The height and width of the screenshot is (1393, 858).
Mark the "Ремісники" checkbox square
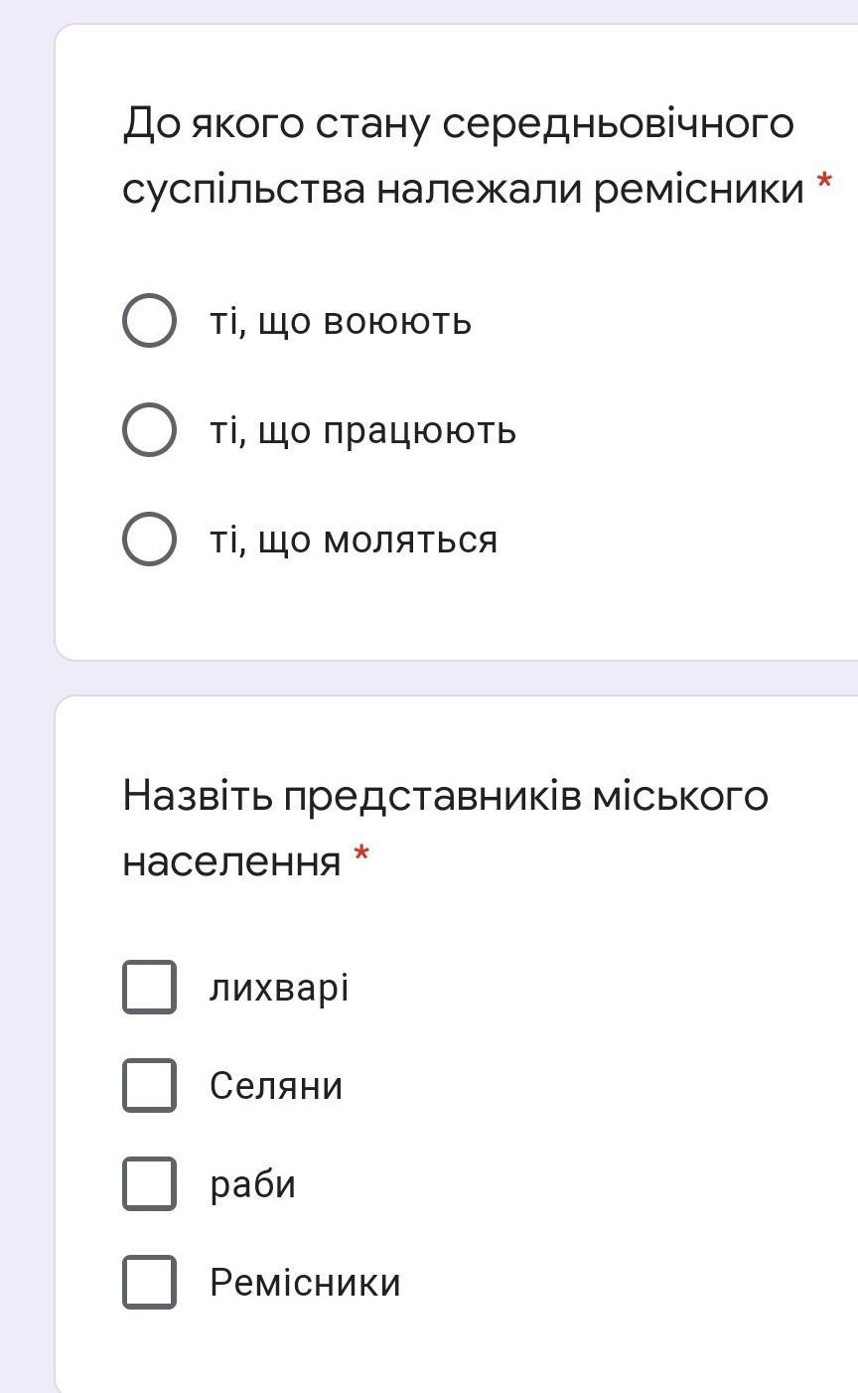tap(149, 1282)
